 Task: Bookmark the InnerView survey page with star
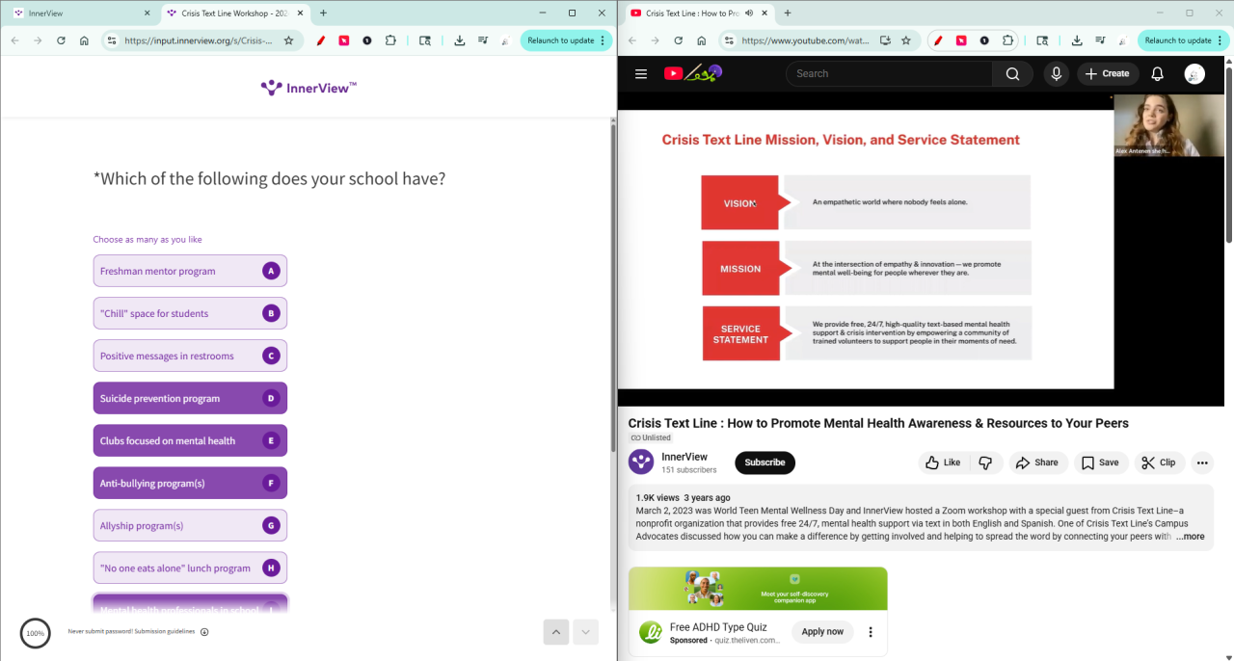[288, 40]
